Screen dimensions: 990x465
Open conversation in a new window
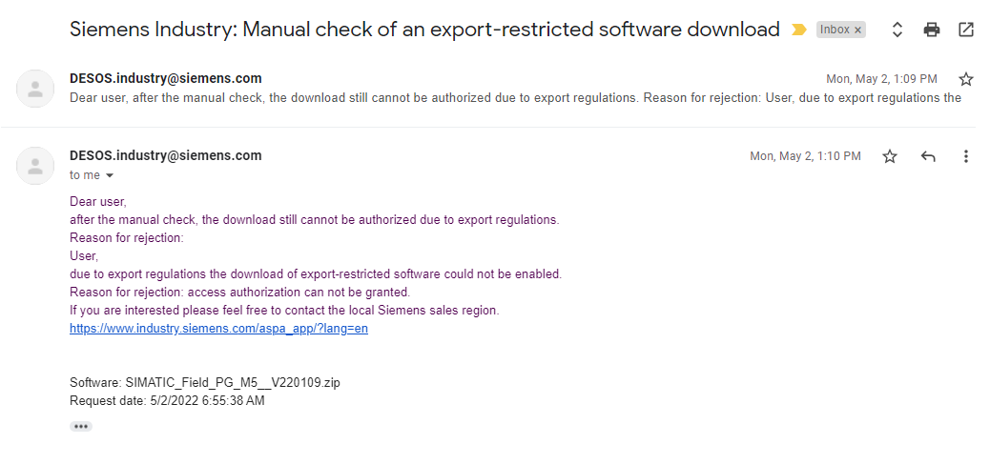966,30
